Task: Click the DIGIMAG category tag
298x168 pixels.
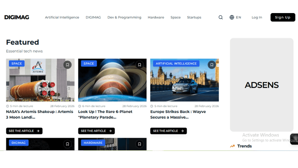Action: click(19, 143)
